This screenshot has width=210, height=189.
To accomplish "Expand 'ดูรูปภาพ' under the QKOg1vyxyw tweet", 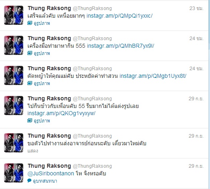I will click(42, 121).
